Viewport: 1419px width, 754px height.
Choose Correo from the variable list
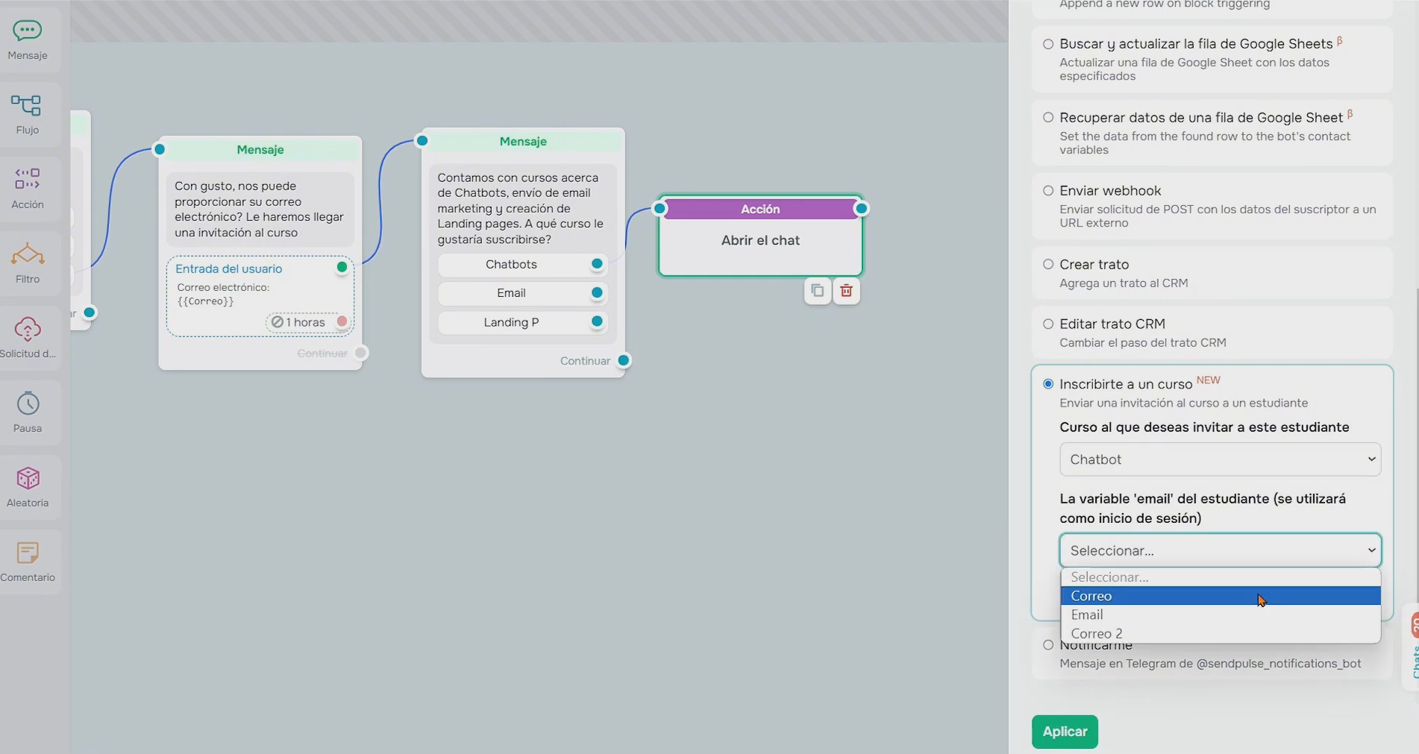pos(1220,596)
